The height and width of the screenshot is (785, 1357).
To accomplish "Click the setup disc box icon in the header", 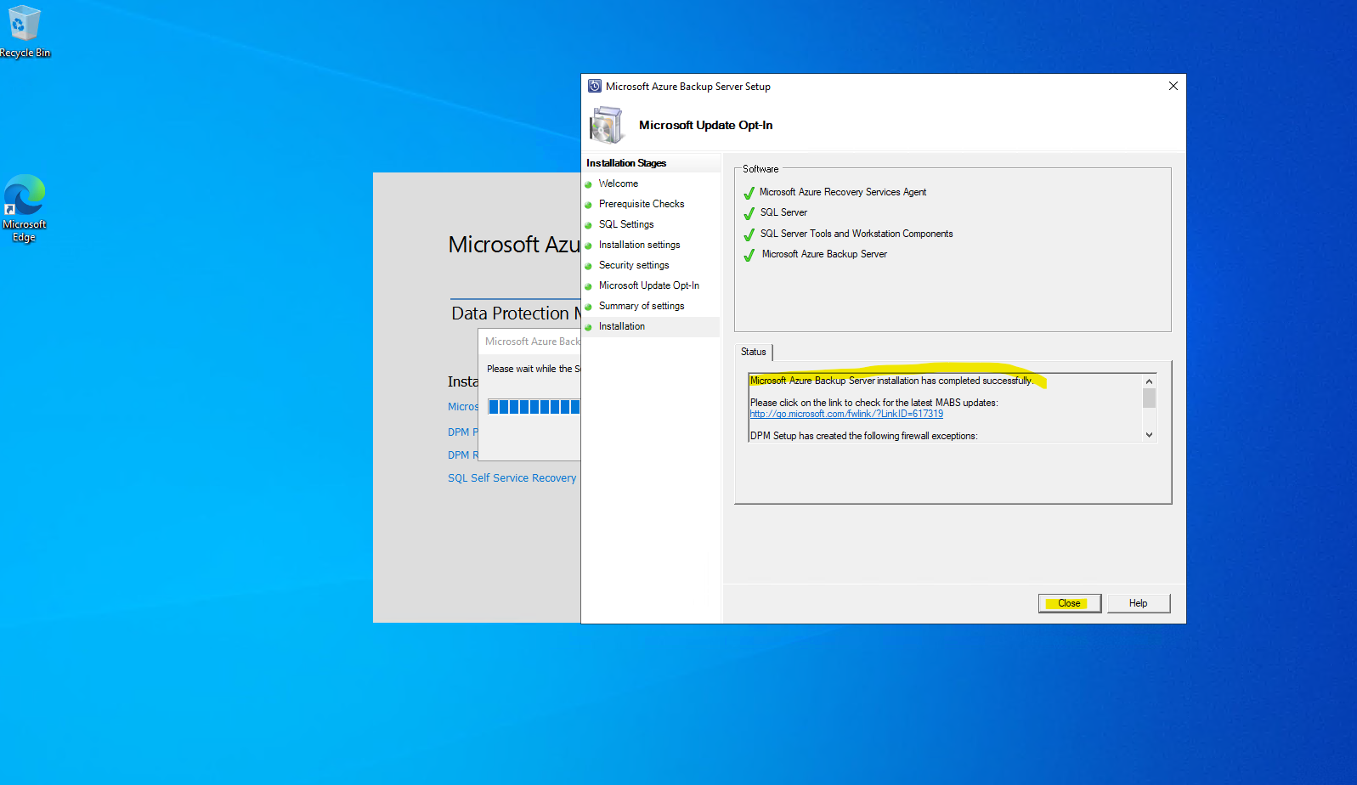I will 606,126.
